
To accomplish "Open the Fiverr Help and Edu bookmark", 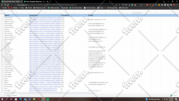I will pos(76,8).
